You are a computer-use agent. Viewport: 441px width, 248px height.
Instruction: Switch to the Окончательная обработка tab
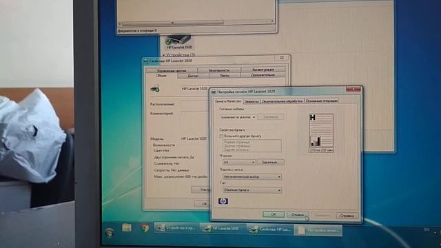tap(282, 101)
